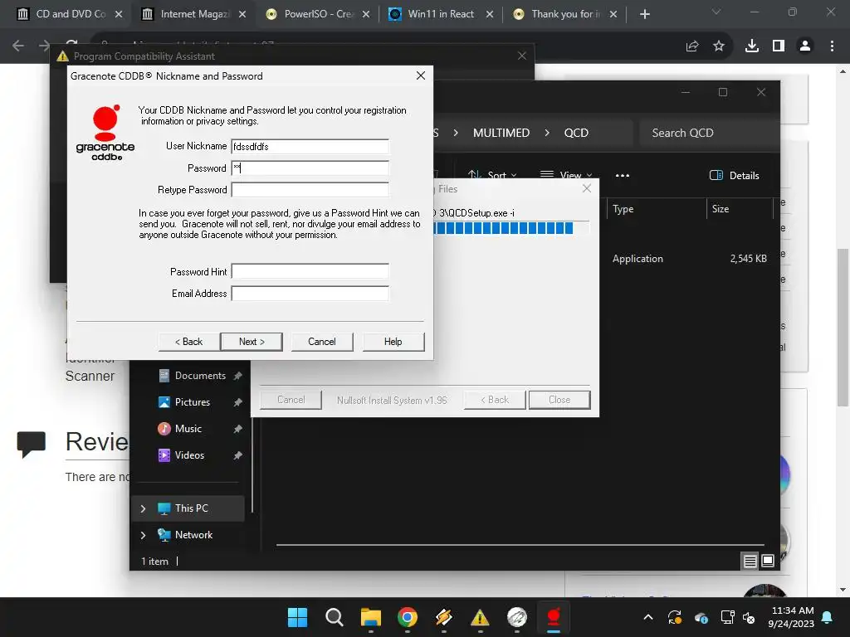Open Chrome from the taskbar
This screenshot has width=850, height=637.
coord(407,617)
